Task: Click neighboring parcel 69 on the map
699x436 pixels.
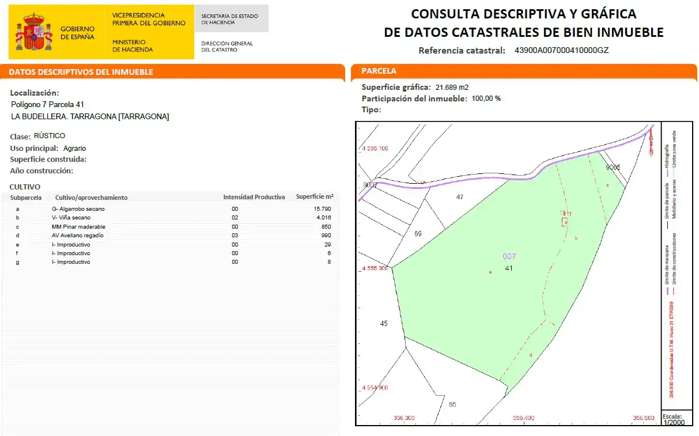Action: (418, 234)
